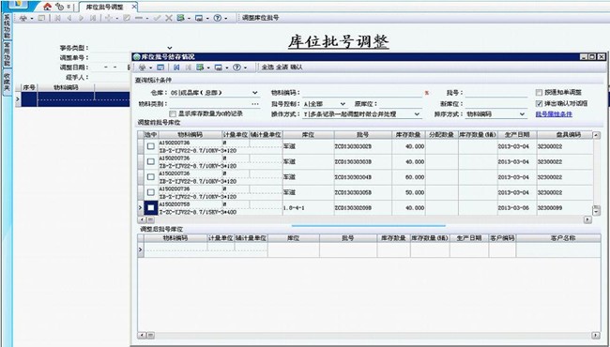This screenshot has height=347, width=610.
Task: Click the green export icon in main toolbar
Action: point(180,18)
